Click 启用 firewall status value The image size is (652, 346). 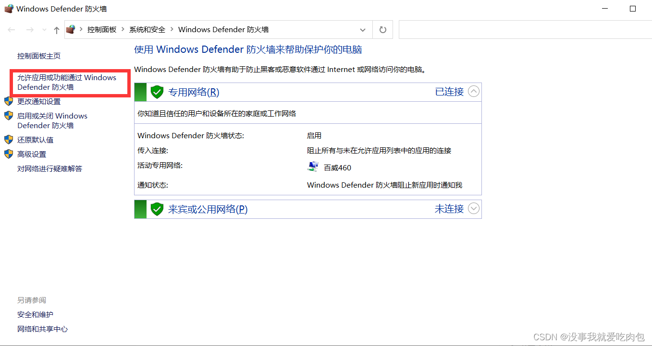coord(314,136)
